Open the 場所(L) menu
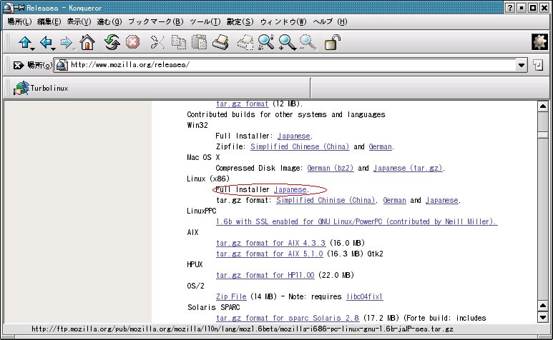Viewport: 553px width, 340px height. (19, 22)
